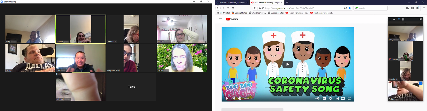Viewport: 427px width, 111px height.
Task: Select Tom's video tile in Zoom gallery
Action: pos(81,58)
